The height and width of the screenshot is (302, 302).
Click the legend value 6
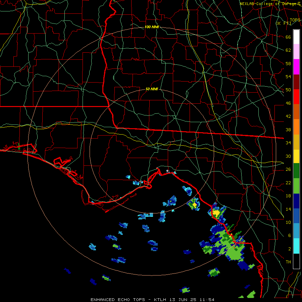[x=290, y=236]
